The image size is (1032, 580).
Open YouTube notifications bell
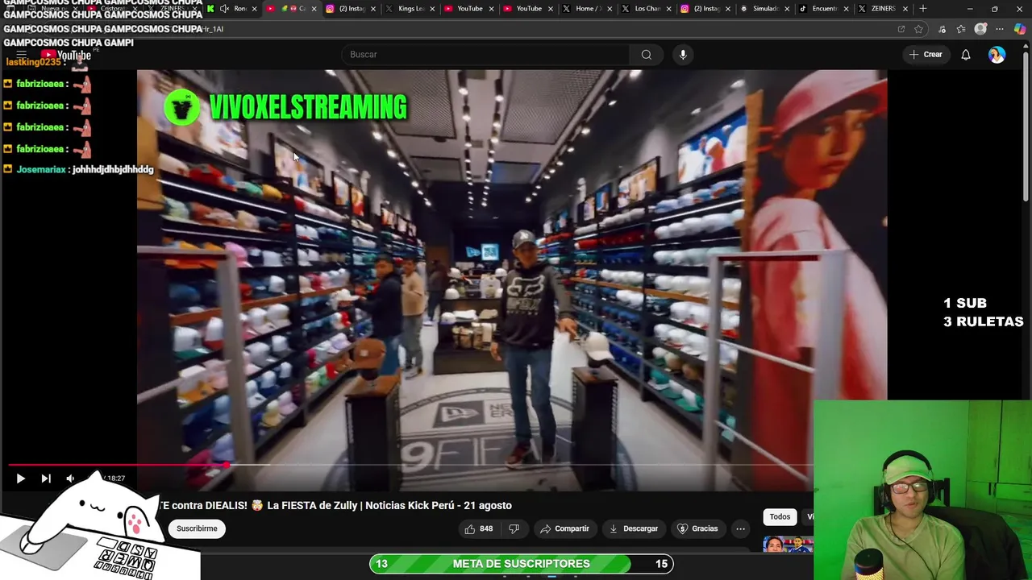(x=965, y=55)
